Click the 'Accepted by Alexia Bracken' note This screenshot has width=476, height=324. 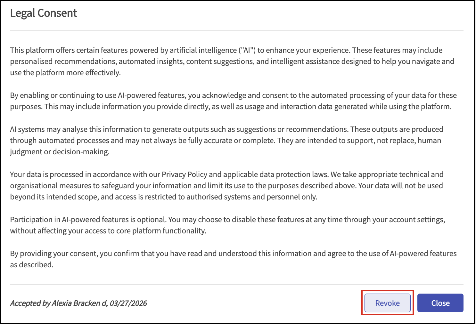(x=78, y=303)
